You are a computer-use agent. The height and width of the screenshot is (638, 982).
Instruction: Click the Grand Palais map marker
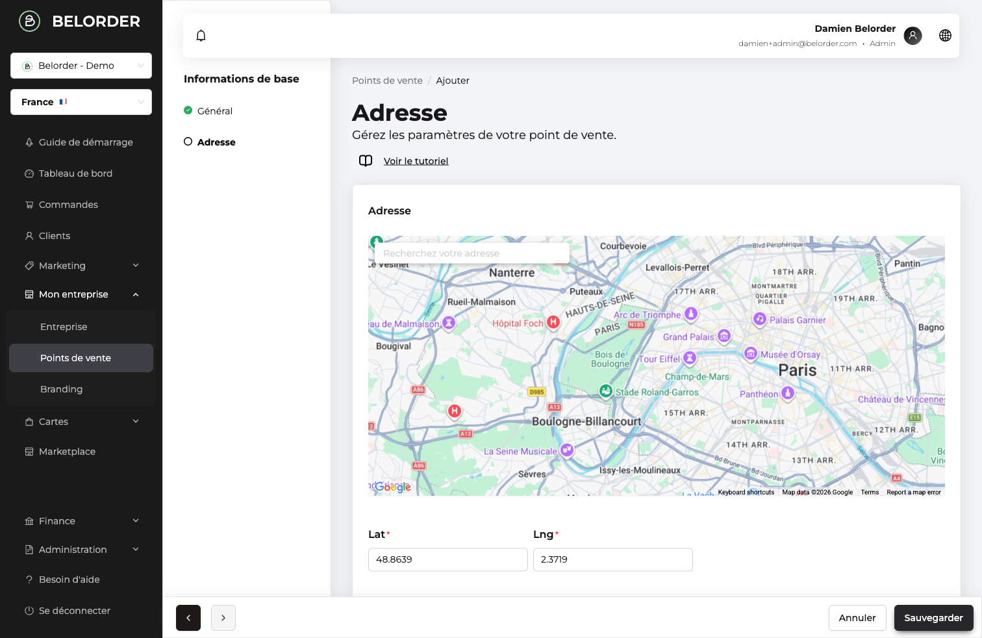pyautogui.click(x=724, y=336)
